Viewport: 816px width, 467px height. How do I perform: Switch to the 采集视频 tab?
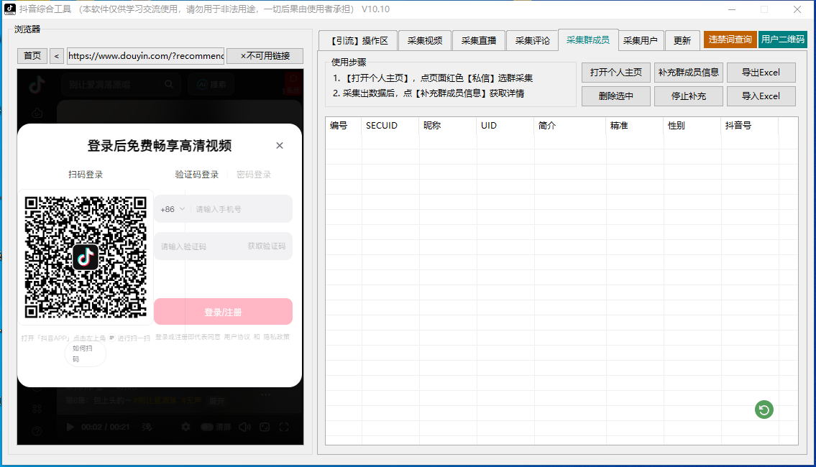424,40
